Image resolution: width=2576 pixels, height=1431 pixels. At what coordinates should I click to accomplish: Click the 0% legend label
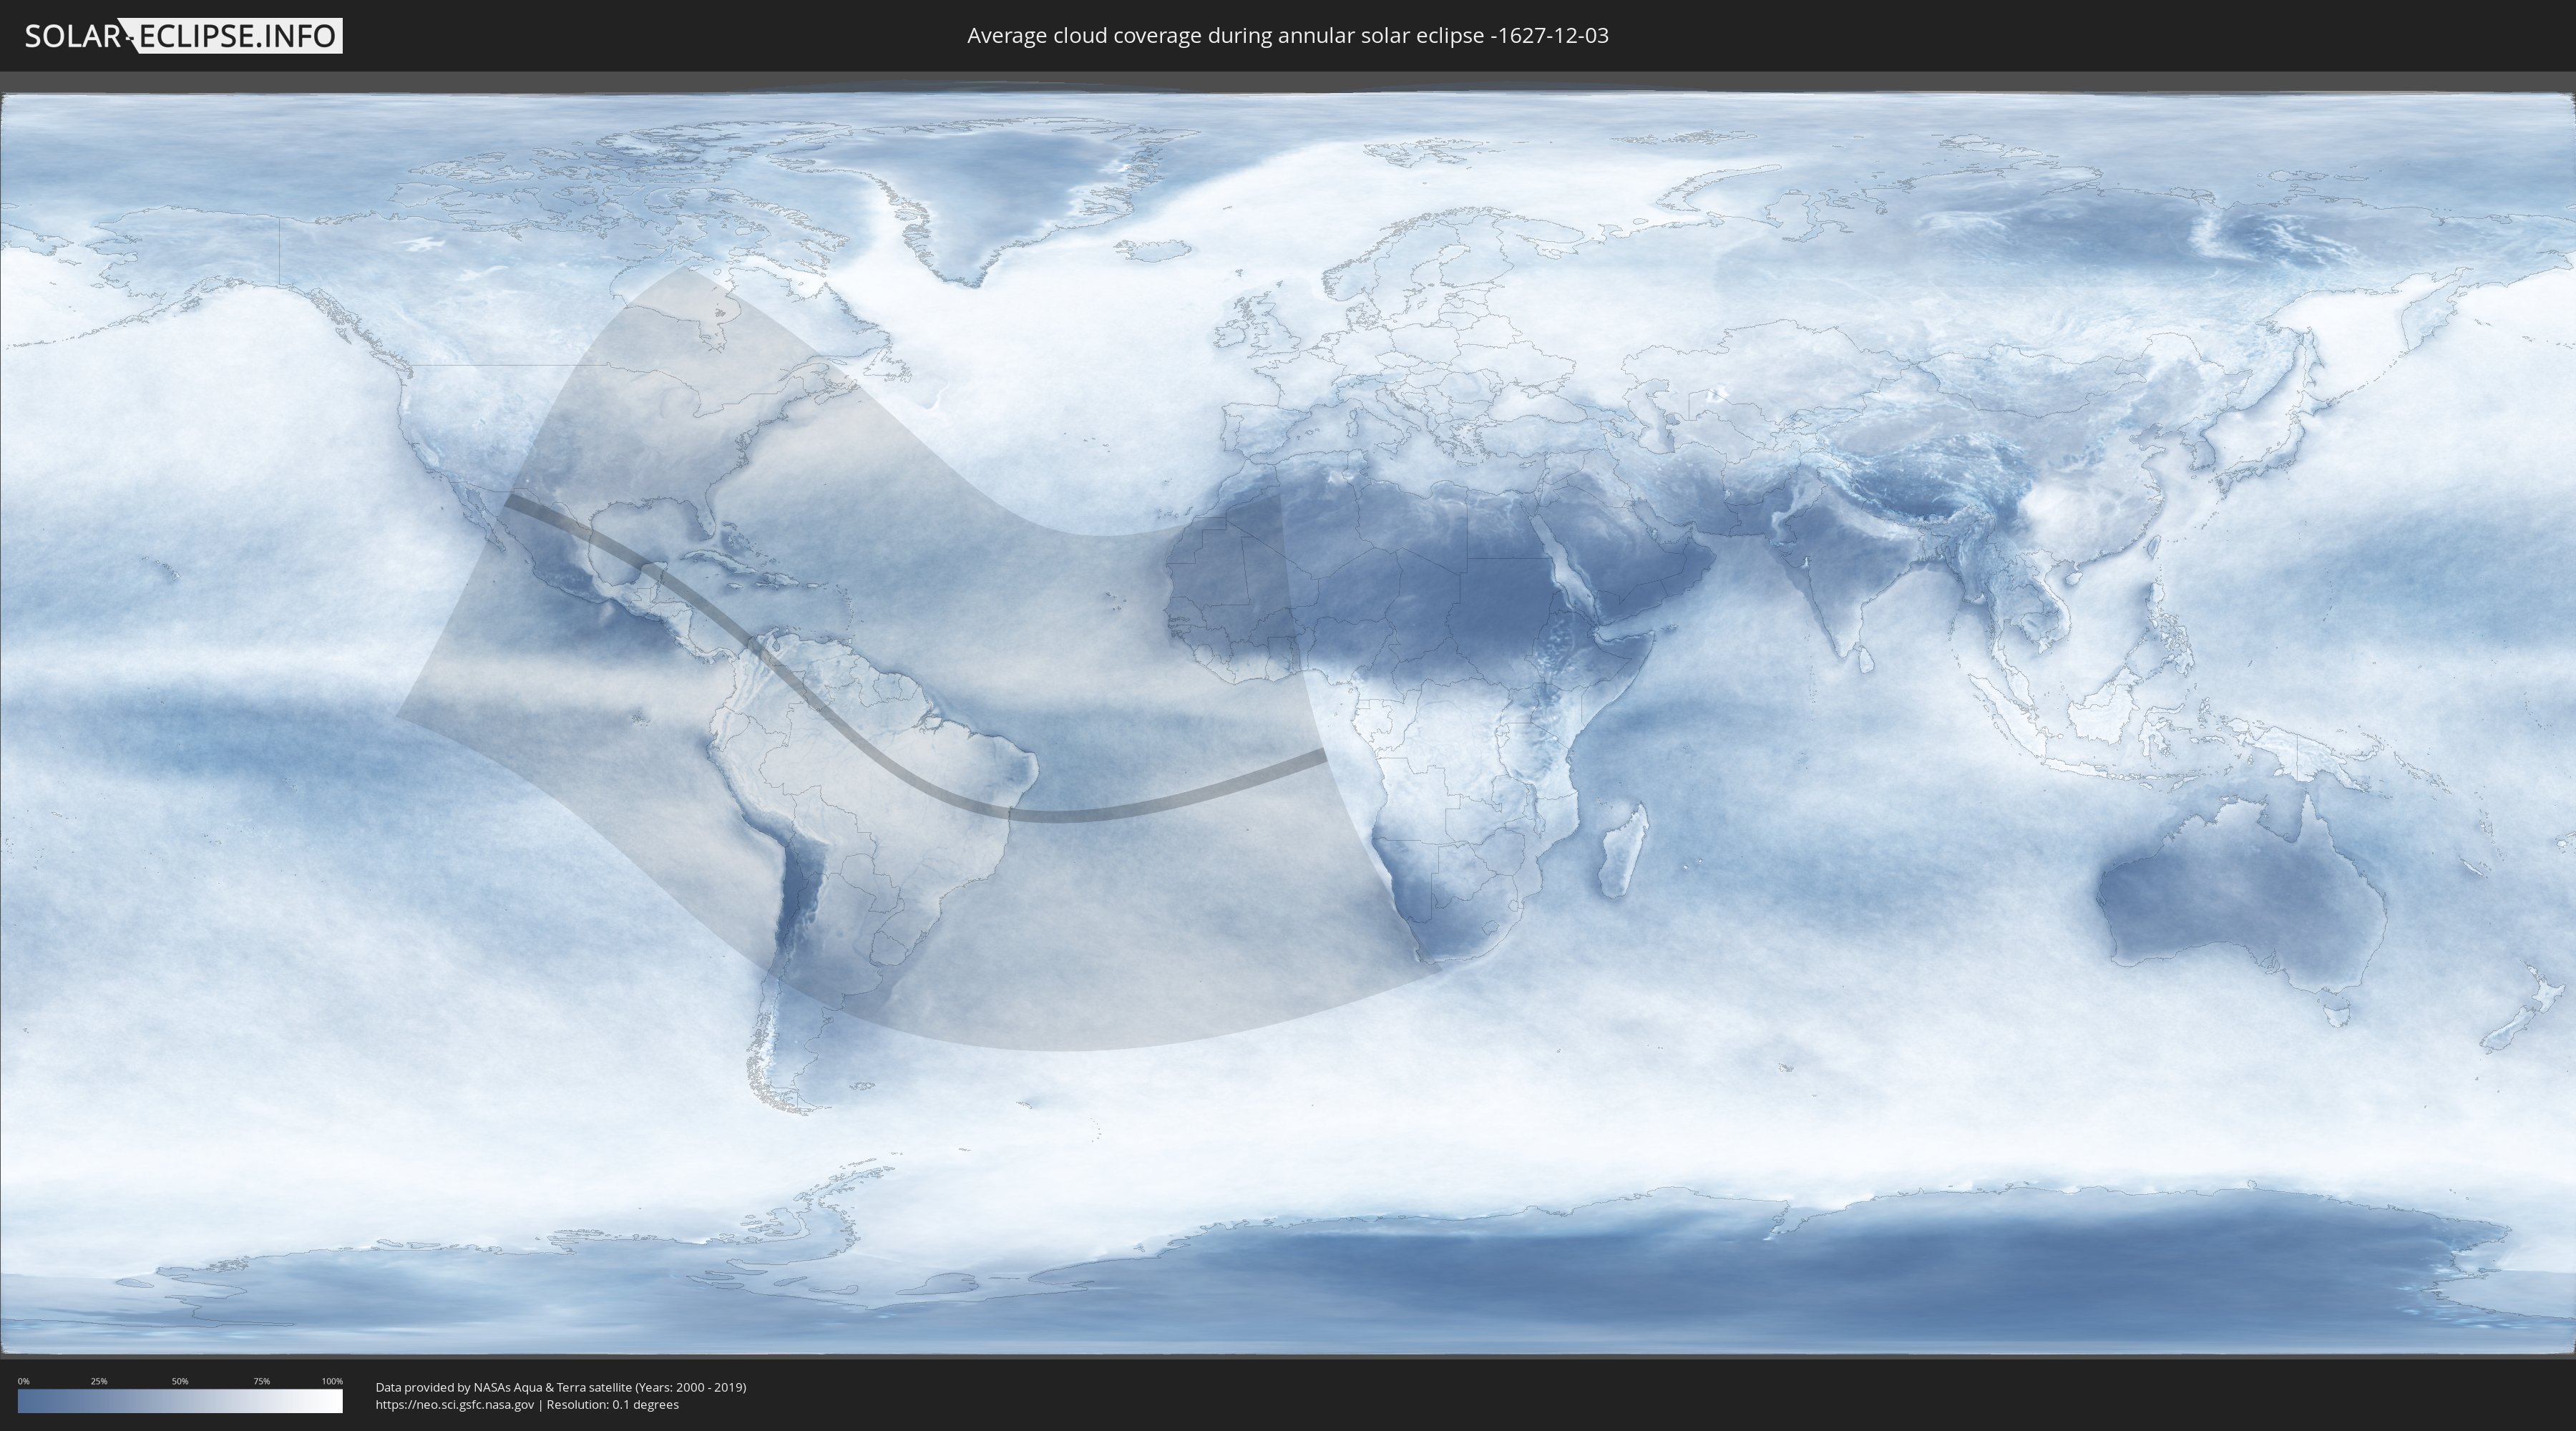[x=23, y=1381]
